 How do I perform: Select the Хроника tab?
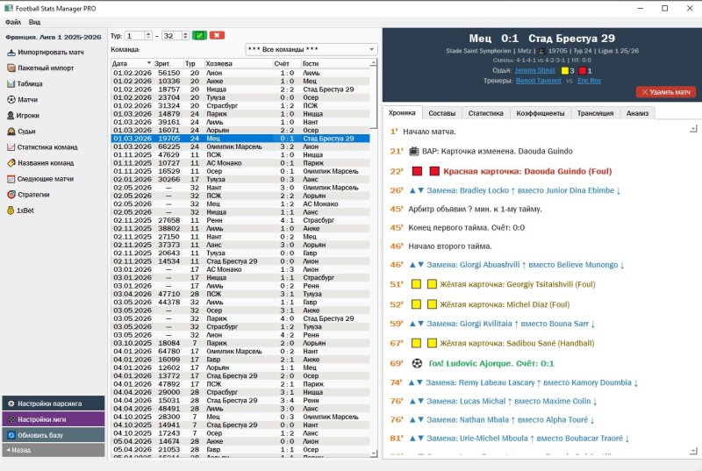402,113
